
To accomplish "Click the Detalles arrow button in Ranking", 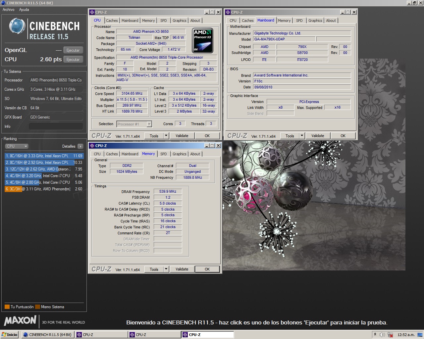I will pyautogui.click(x=80, y=146).
